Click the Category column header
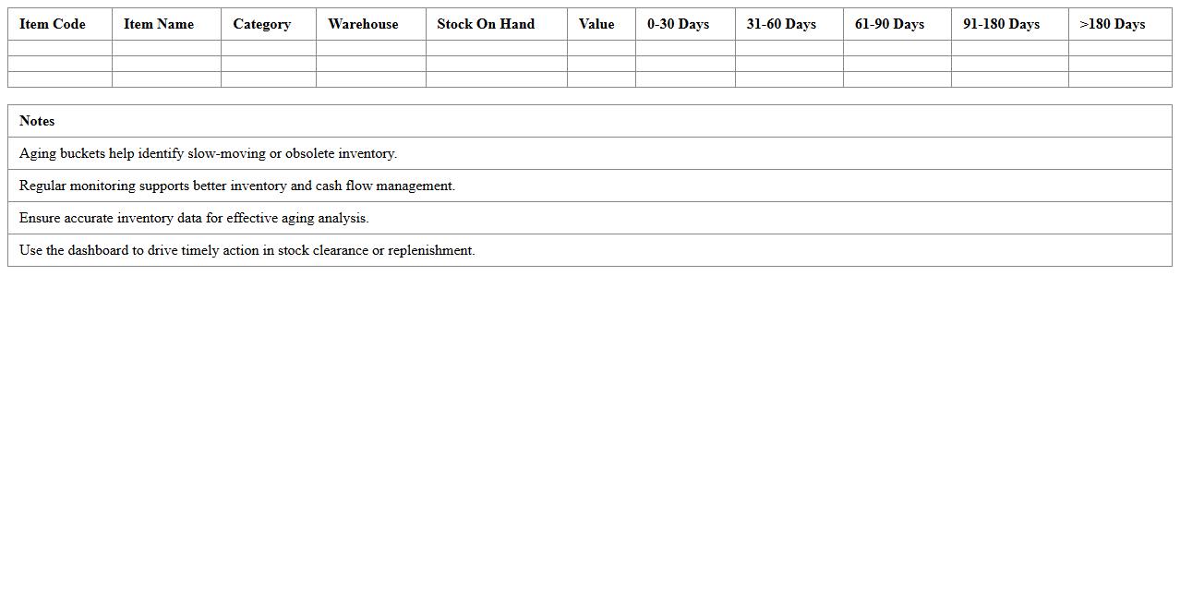Image resolution: width=1180 pixels, height=600 pixels. [261, 24]
